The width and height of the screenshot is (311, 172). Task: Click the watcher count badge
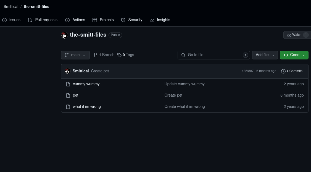[306, 35]
